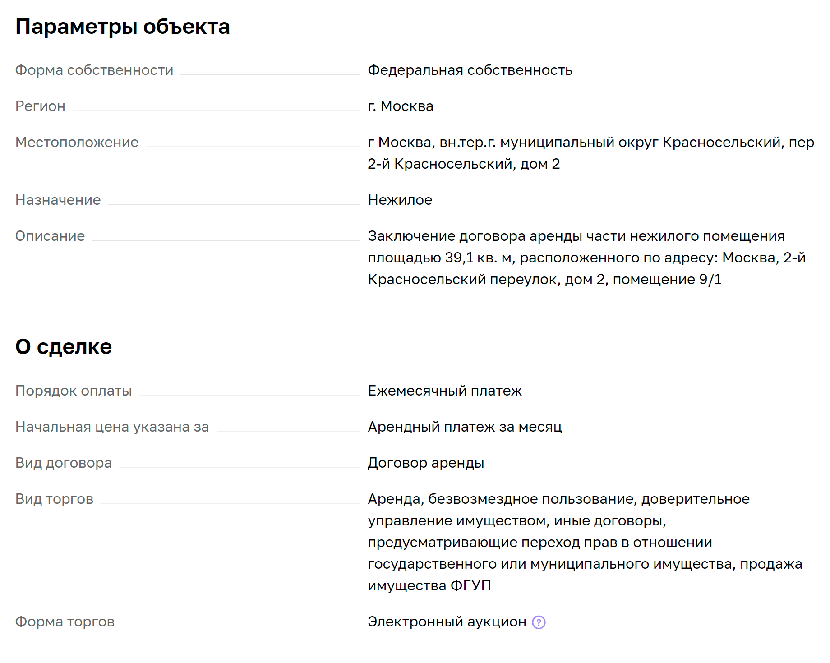Click the Форма торгов label
Image resolution: width=830 pixels, height=663 pixels.
(x=65, y=622)
